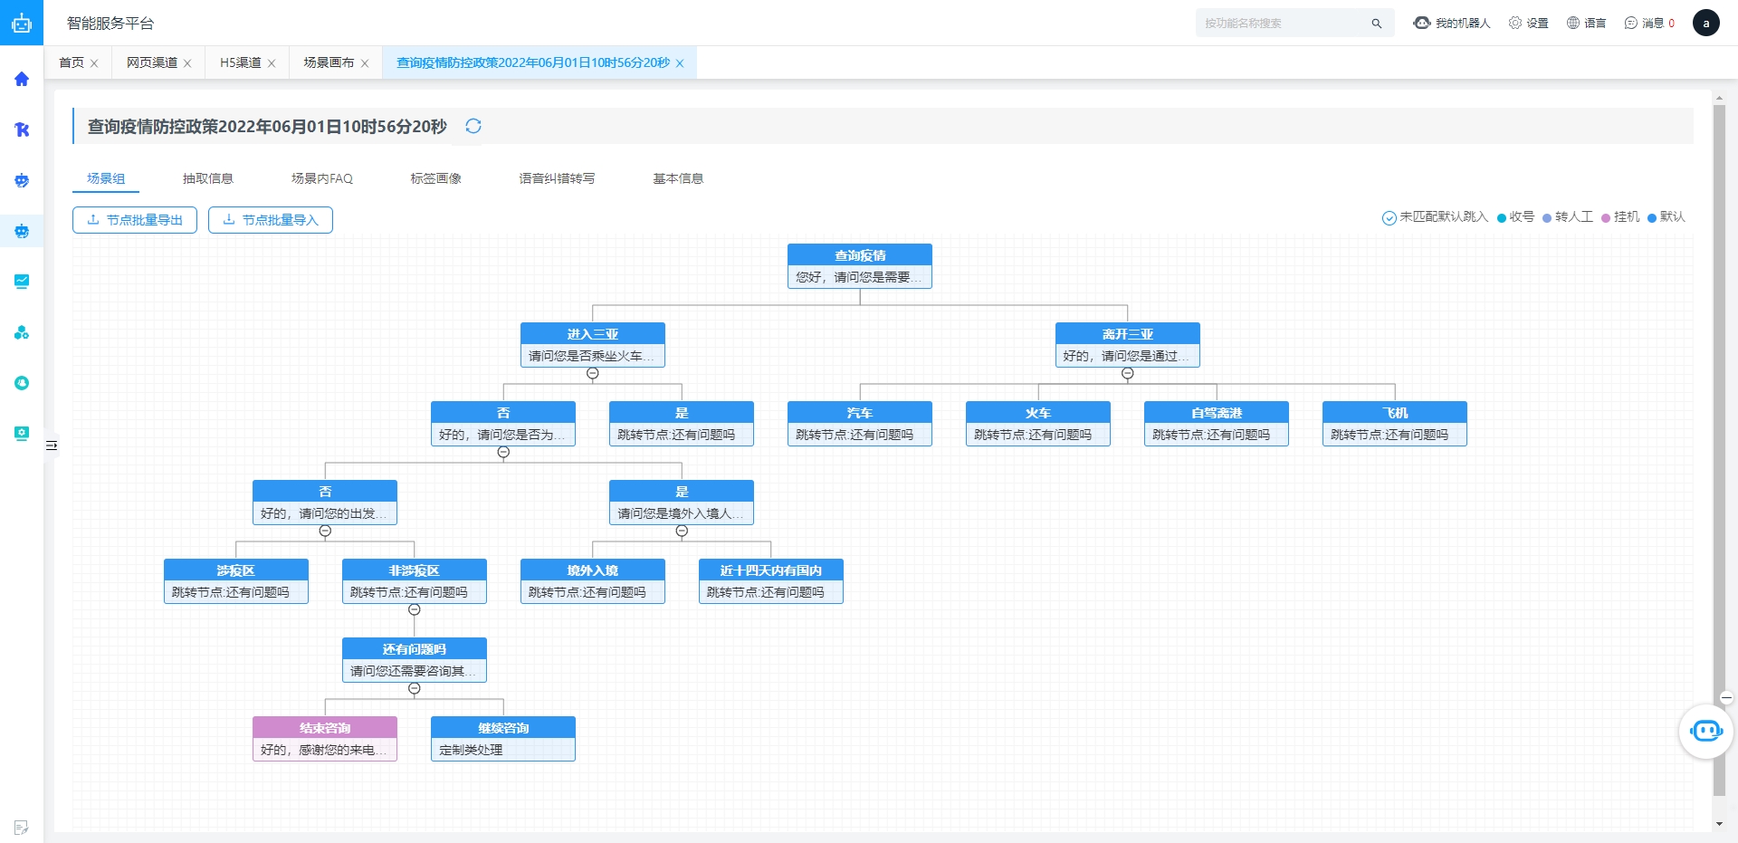Open the H5渠道 page tab
The width and height of the screenshot is (1738, 843).
click(241, 62)
